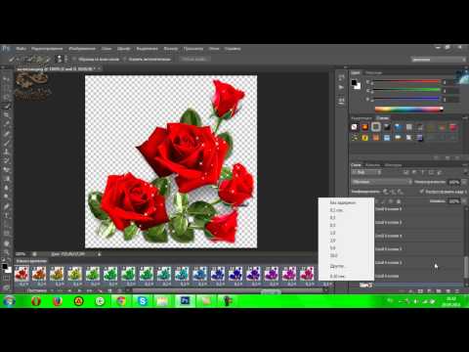Play the frame animation

click(x=80, y=290)
